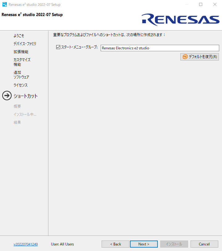Select the 拡張機能 step
This screenshot has width=222, height=251.
tap(21, 52)
